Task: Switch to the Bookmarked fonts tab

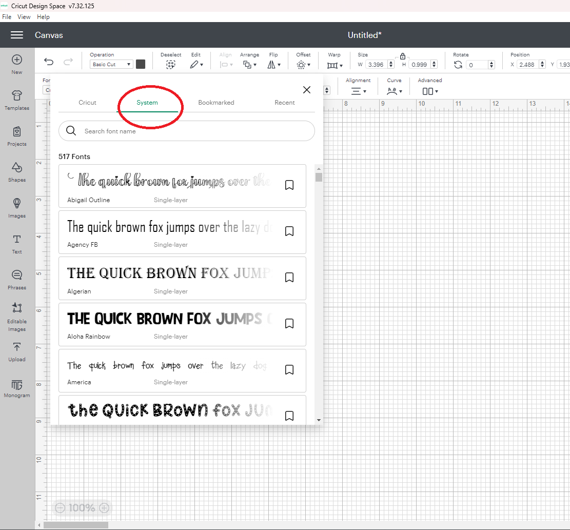Action: pos(217,103)
